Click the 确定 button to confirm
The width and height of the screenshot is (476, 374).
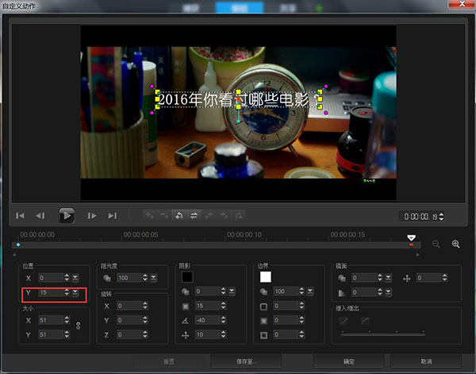pyautogui.click(x=348, y=361)
